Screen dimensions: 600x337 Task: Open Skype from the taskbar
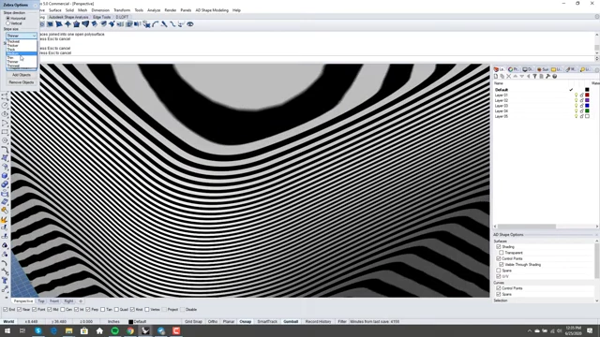click(x=38, y=330)
